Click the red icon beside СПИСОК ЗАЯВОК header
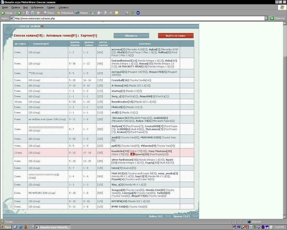This screenshot has height=230, width=287. click(x=42, y=26)
